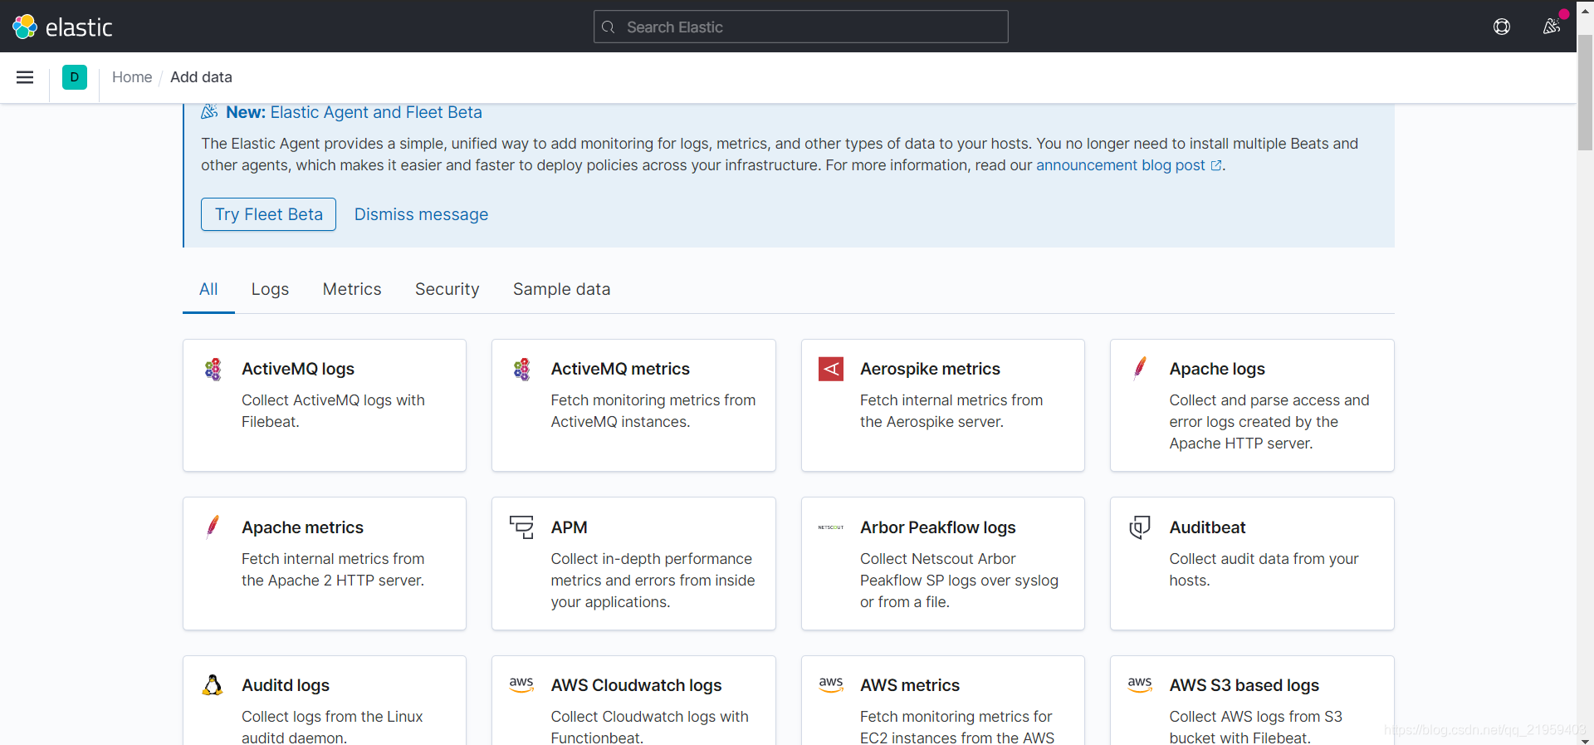Open the hamburger navigation menu

[25, 77]
